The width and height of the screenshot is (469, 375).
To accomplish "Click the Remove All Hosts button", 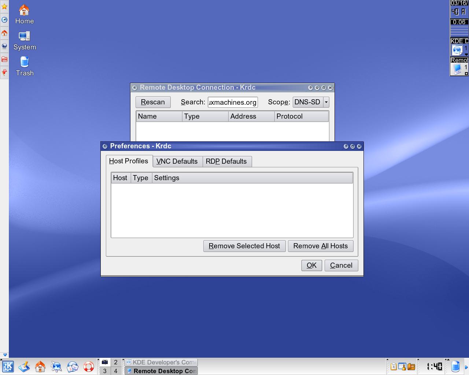I will (321, 246).
